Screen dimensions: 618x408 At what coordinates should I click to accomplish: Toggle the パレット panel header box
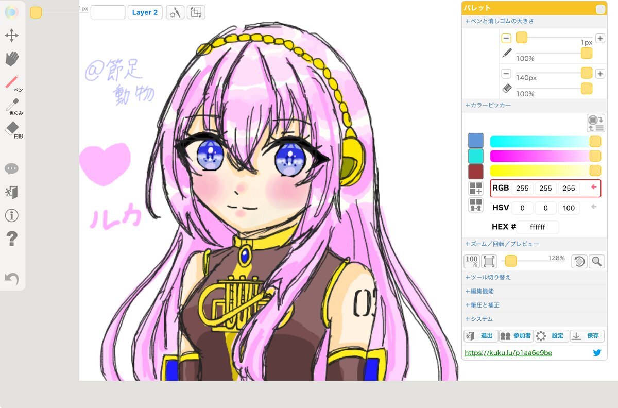(600, 9)
